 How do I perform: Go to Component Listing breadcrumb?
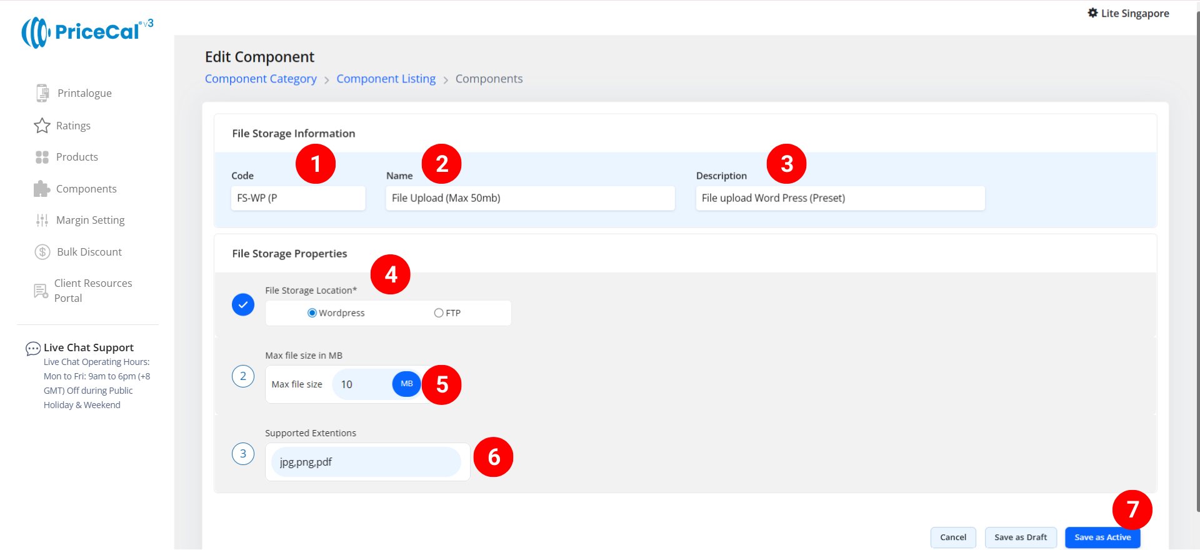click(386, 79)
